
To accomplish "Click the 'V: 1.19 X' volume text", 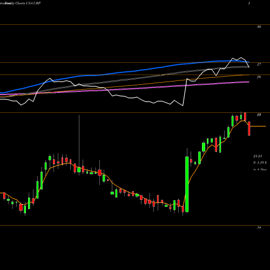I will click(x=260, y=163).
